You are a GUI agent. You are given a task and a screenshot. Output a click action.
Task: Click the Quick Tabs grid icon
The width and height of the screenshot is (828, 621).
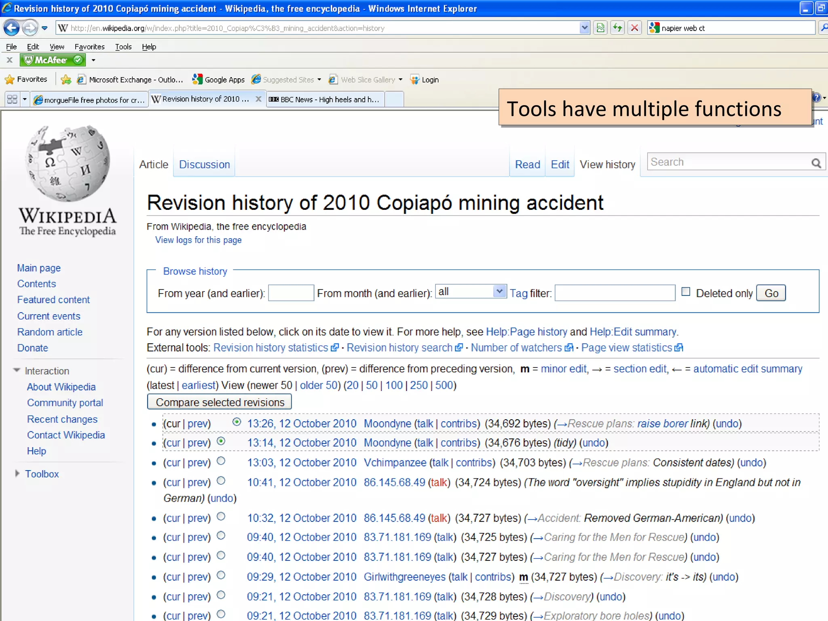click(12, 99)
